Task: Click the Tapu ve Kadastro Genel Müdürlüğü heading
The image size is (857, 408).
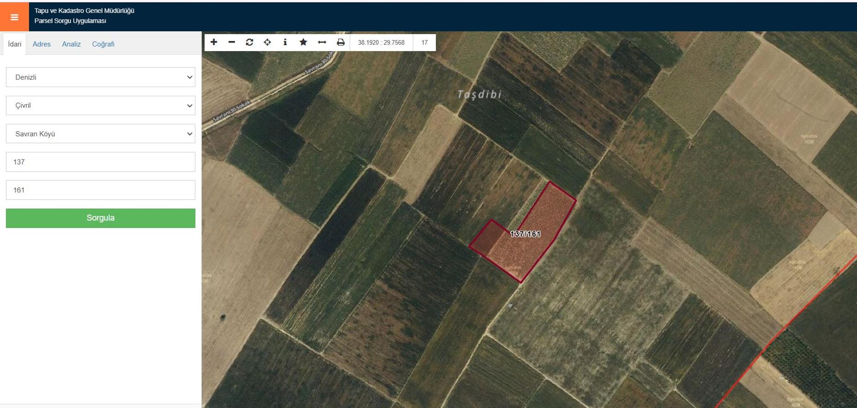Action: (x=84, y=11)
